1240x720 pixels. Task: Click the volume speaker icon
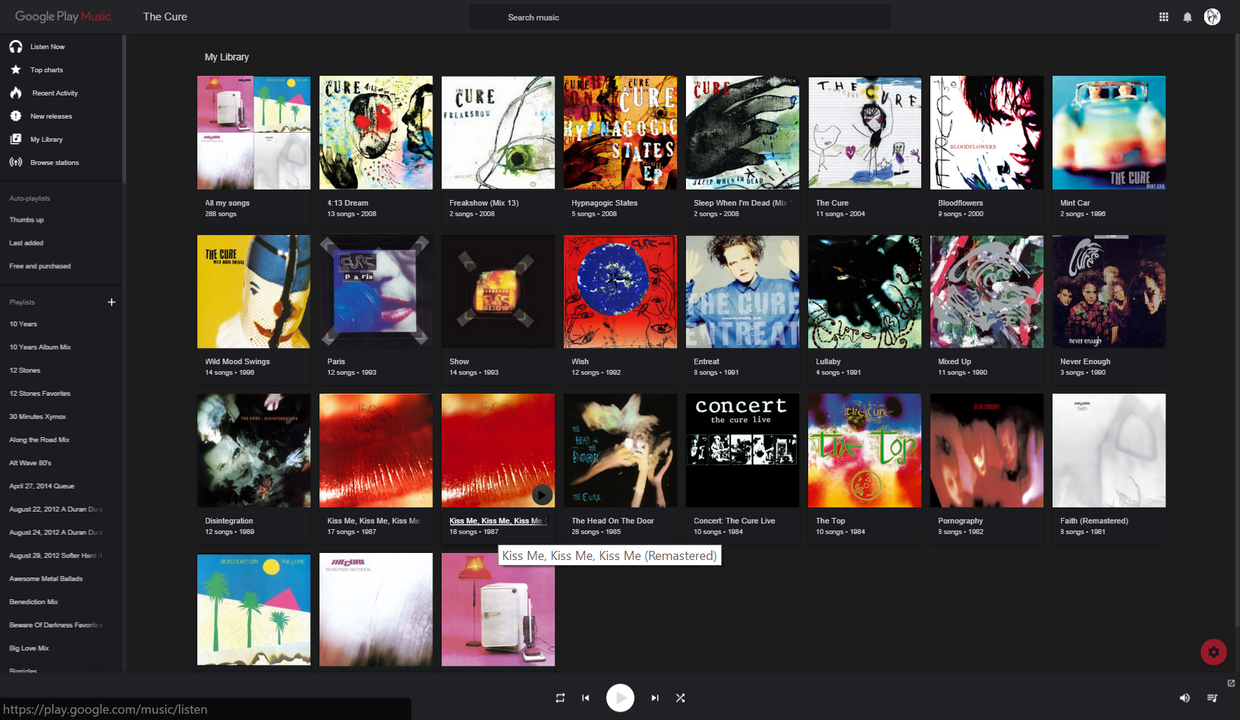(x=1185, y=698)
